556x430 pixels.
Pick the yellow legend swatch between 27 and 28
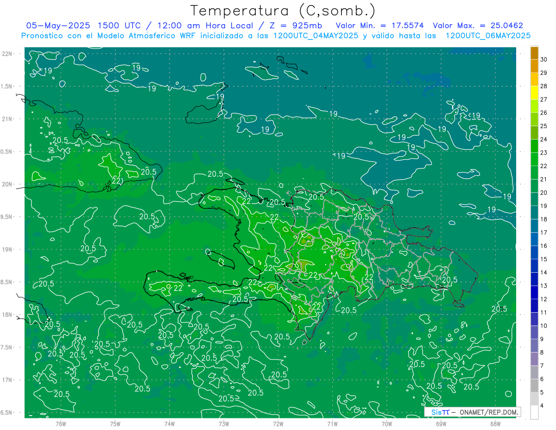click(x=534, y=93)
